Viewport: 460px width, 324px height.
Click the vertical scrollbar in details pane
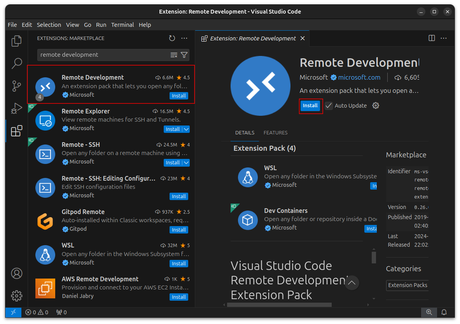pos(374,258)
